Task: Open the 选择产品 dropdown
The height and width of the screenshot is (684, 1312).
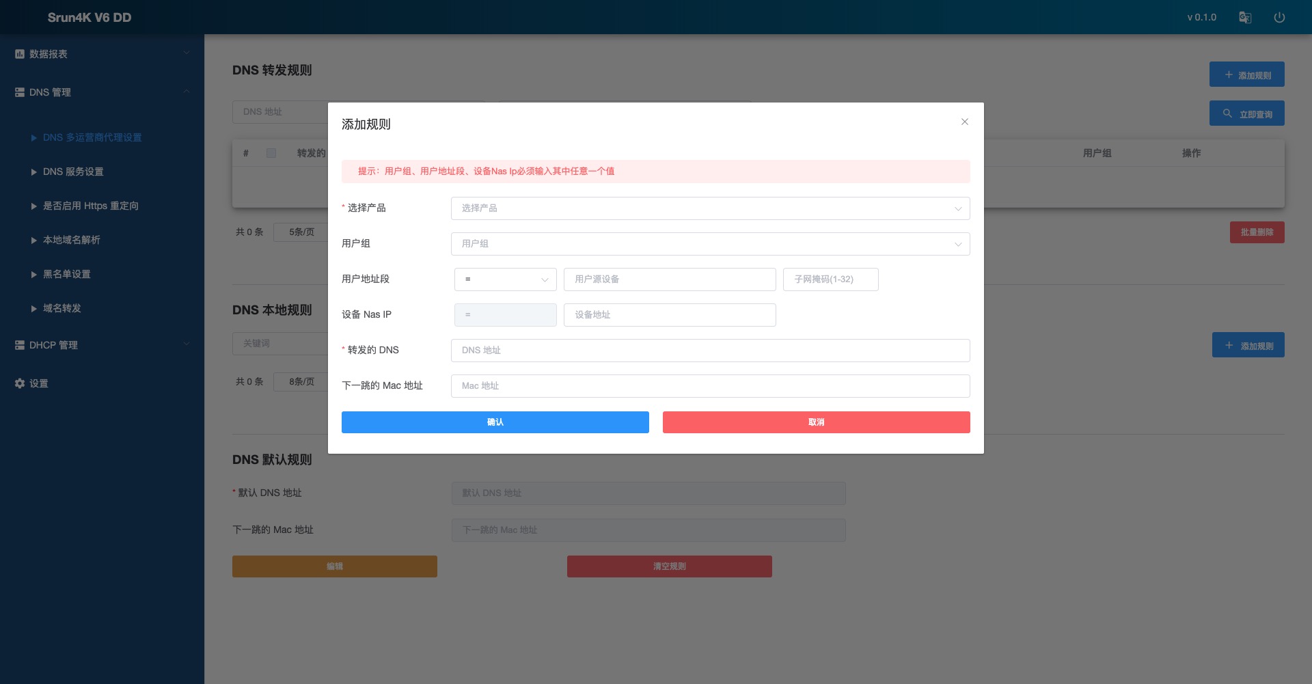Action: click(710, 208)
